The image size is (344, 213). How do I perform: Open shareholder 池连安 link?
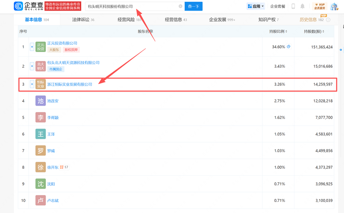53,101
